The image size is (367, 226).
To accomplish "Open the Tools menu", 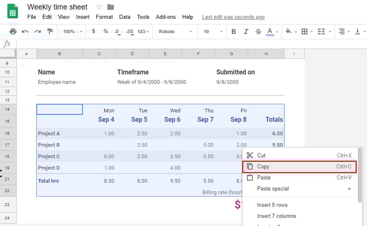I will (x=143, y=17).
